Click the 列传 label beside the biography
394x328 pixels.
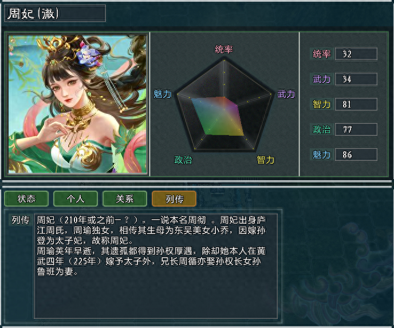click(21, 220)
